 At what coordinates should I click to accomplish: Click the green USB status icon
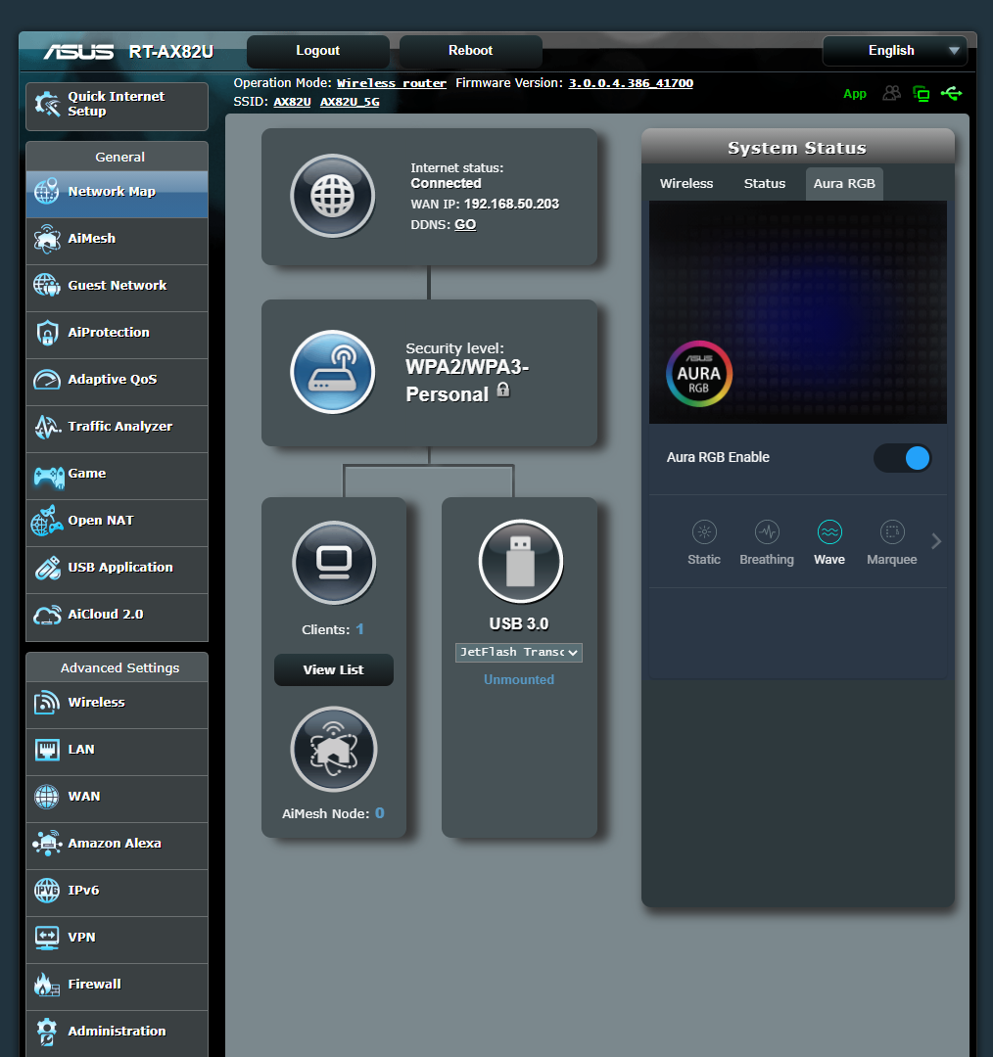952,93
